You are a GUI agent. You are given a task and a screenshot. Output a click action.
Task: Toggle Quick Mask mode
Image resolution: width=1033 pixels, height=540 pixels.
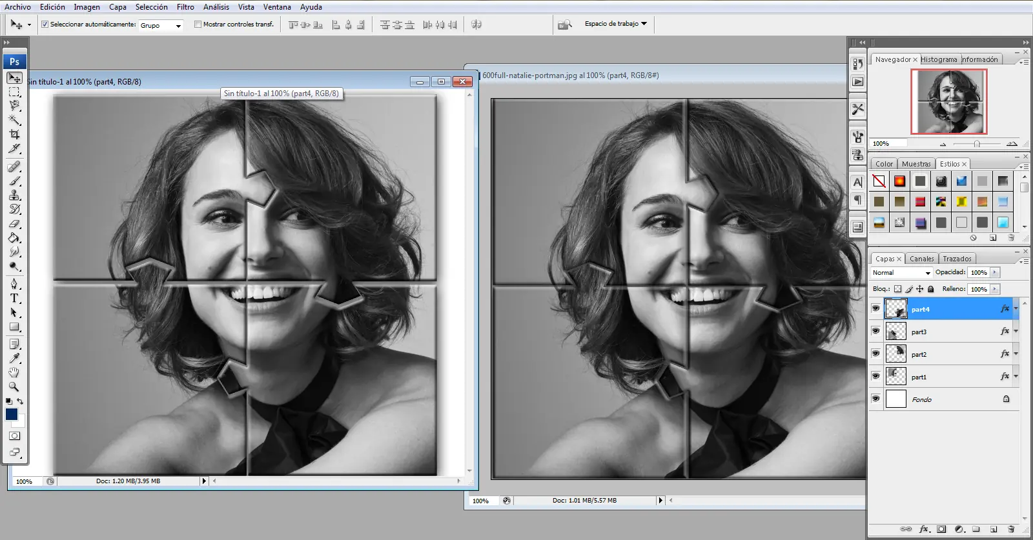(x=14, y=436)
